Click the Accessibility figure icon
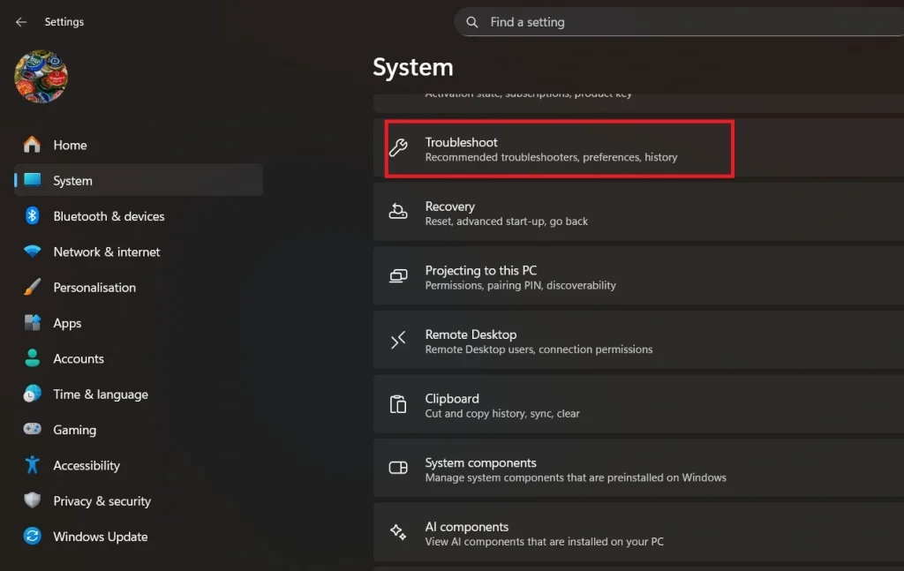The height and width of the screenshot is (571, 904). tap(33, 465)
